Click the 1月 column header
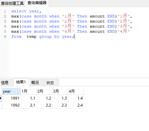The width and height of the screenshot is (149, 131). [29, 91]
